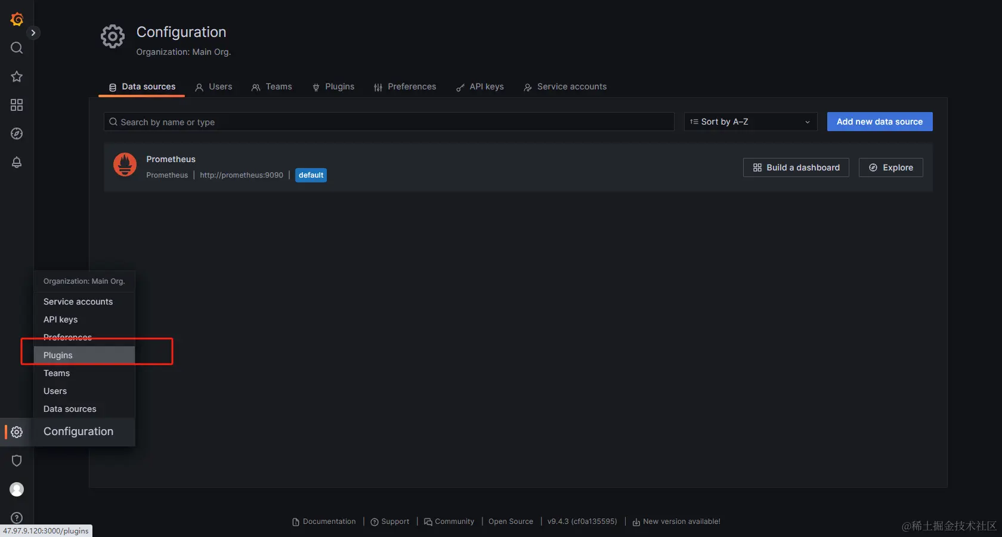The image size is (1002, 537).
Task: Open the Dashboards grid icon
Action: click(17, 105)
